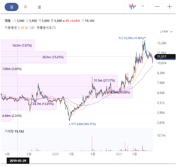Click the 고 5,900 high price
Viewport: 180px width, 166px height.
[x=31, y=21]
